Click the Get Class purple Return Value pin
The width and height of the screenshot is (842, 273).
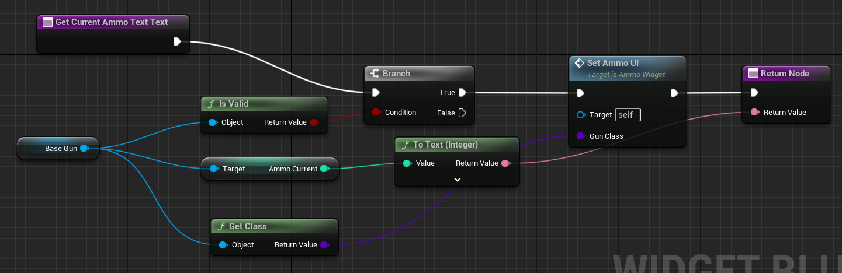pyautogui.click(x=324, y=245)
